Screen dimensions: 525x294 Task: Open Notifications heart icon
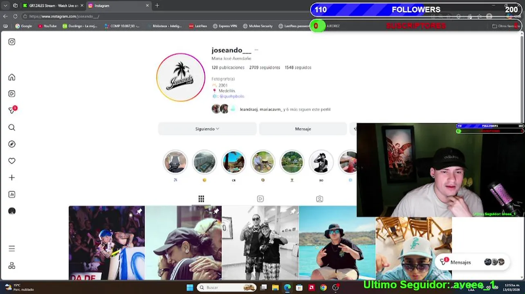pyautogui.click(x=12, y=161)
